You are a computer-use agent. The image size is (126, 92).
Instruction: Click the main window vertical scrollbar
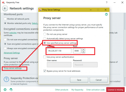click(125, 53)
